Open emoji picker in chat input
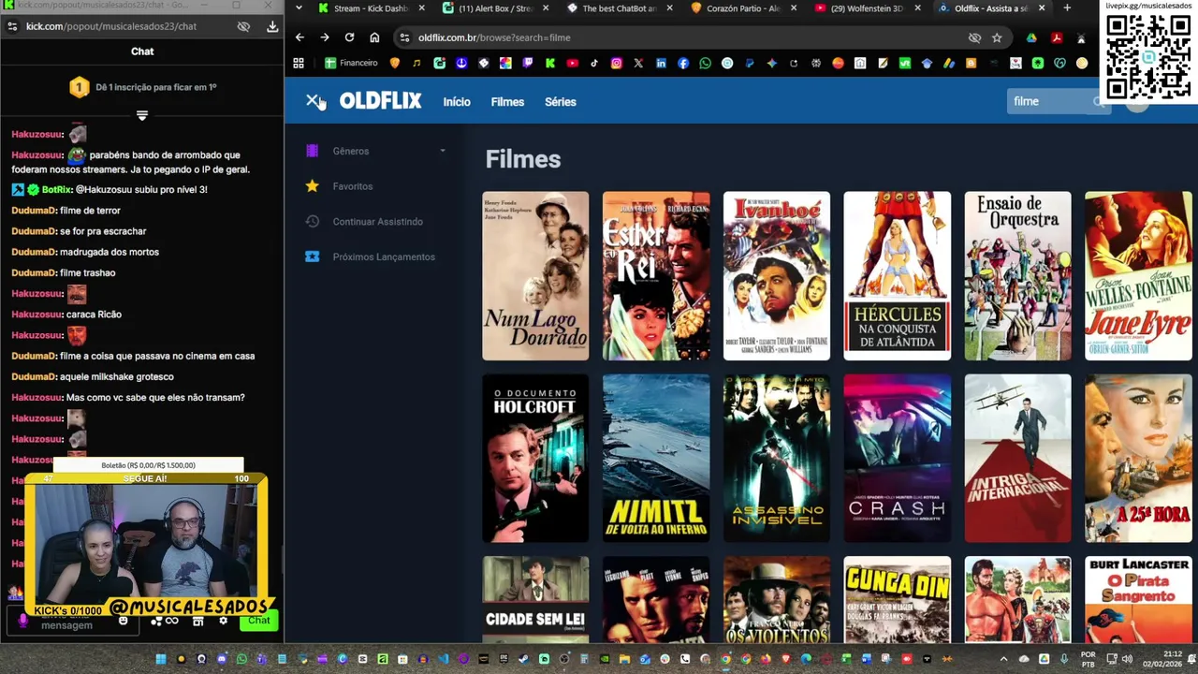The image size is (1198, 674). point(124,621)
